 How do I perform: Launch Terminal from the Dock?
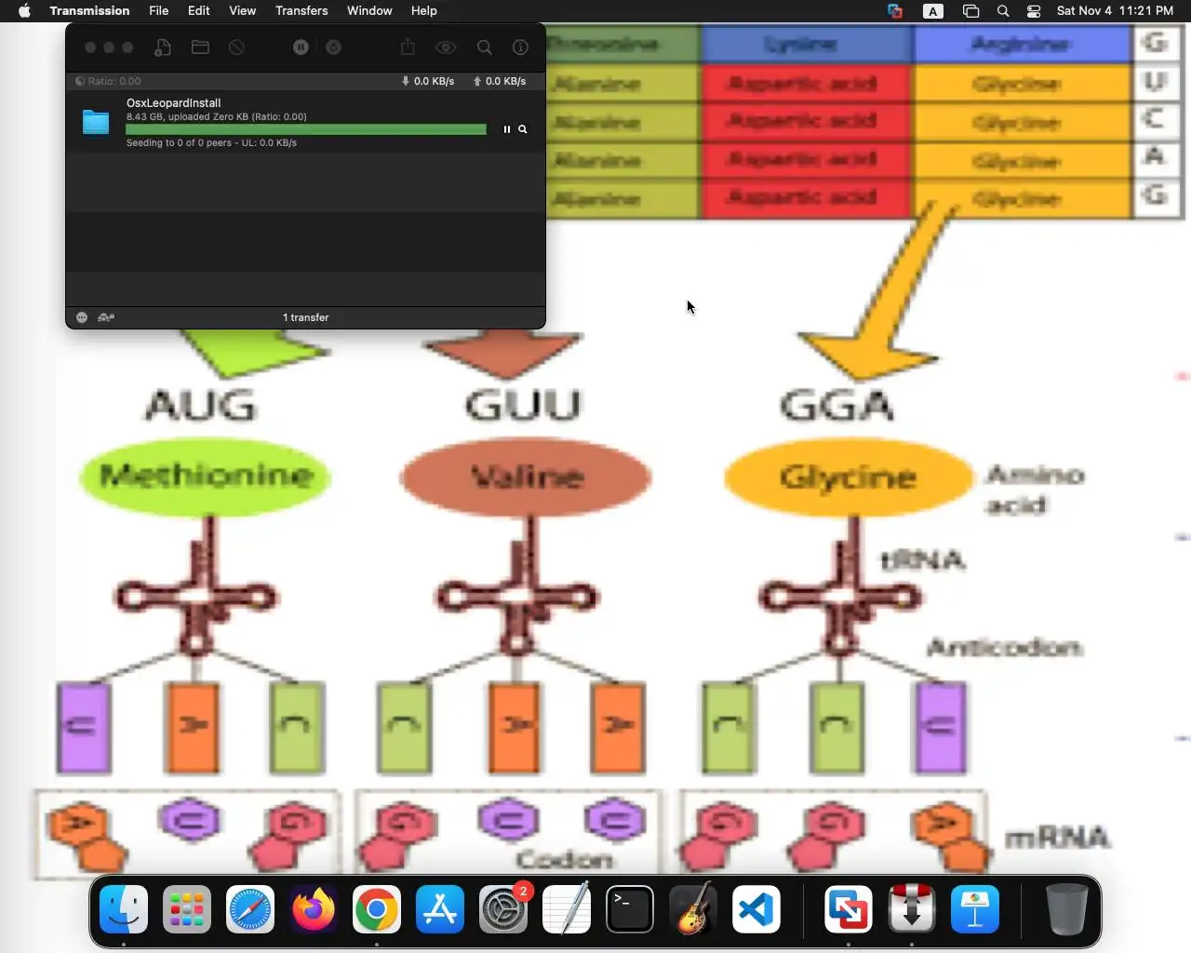click(x=630, y=909)
